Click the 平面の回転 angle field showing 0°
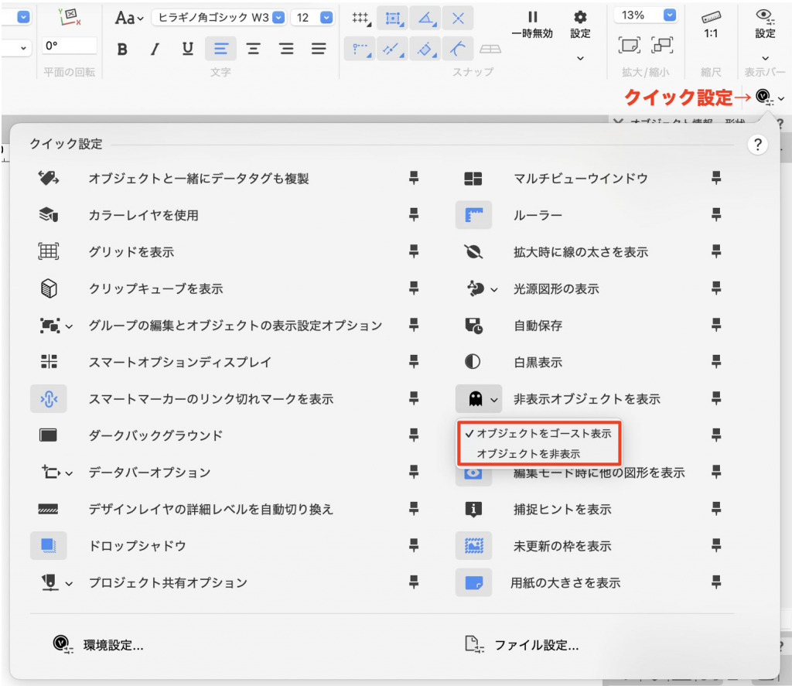Image resolution: width=792 pixels, height=686 pixels. (x=69, y=46)
